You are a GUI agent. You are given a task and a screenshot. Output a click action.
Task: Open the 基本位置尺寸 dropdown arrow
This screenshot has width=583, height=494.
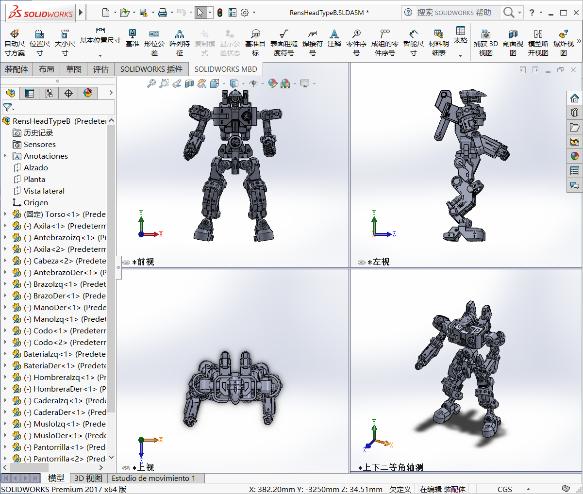click(100, 55)
